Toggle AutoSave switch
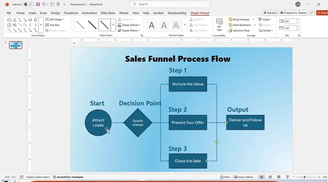 pyautogui.click(x=28, y=4)
